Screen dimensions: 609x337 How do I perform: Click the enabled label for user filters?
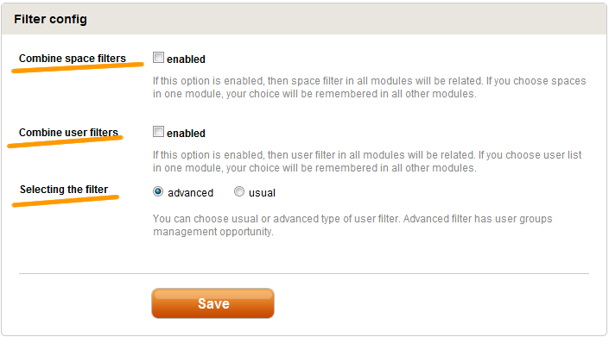186,134
